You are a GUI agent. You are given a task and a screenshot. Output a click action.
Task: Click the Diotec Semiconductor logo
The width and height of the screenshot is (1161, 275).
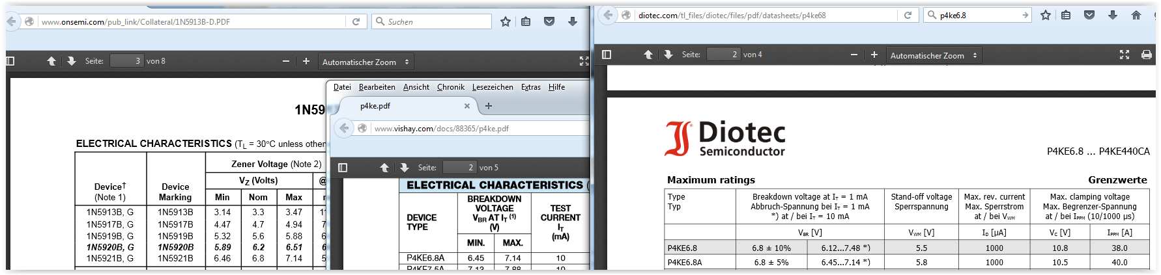tap(725, 139)
